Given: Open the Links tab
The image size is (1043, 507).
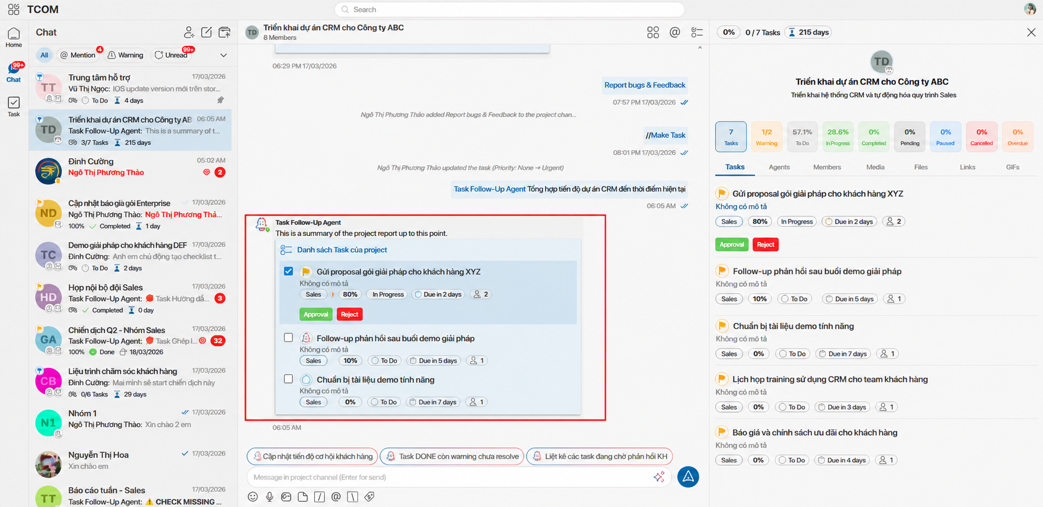Looking at the screenshot, I should (968, 167).
